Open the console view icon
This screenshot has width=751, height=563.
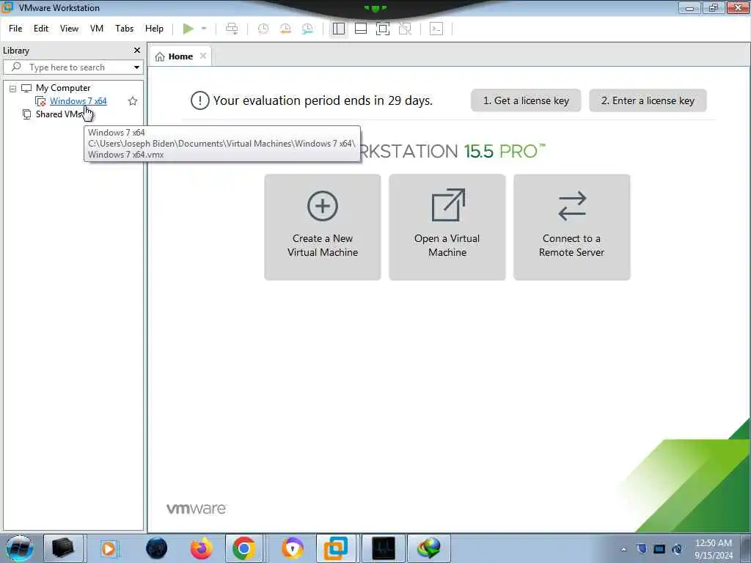click(436, 29)
